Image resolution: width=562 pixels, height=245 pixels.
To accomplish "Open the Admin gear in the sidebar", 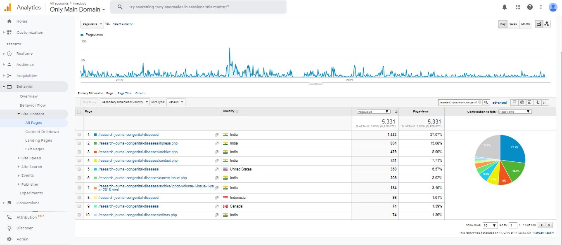I will point(9,239).
